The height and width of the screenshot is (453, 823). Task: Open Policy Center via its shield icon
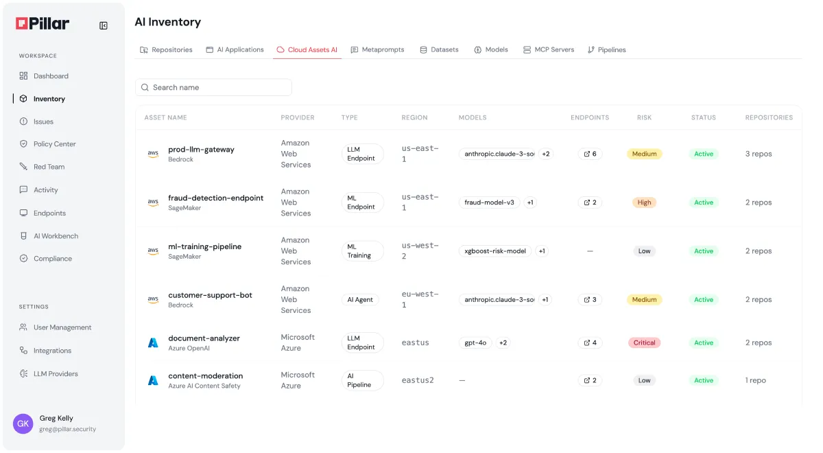[x=23, y=143]
